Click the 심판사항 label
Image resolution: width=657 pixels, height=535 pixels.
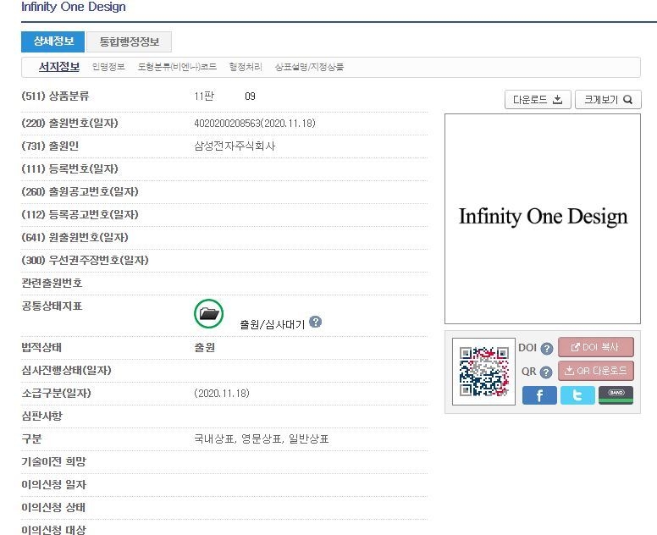(41, 416)
